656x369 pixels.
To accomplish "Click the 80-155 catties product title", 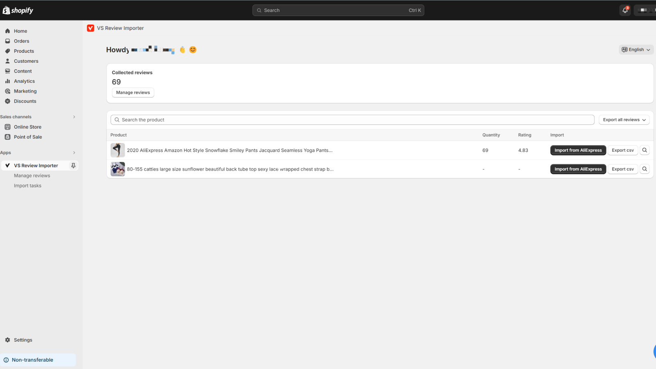I will [230, 169].
